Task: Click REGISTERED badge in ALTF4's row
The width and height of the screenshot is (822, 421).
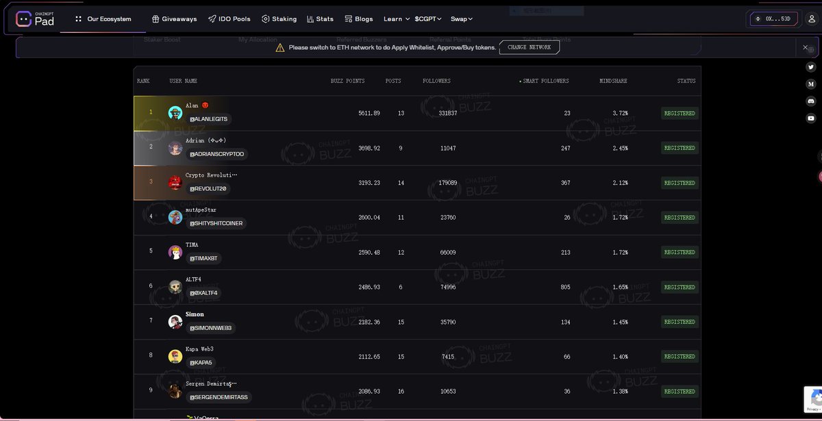Action: click(x=680, y=287)
